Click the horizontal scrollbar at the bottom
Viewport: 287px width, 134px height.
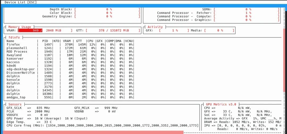93,132
